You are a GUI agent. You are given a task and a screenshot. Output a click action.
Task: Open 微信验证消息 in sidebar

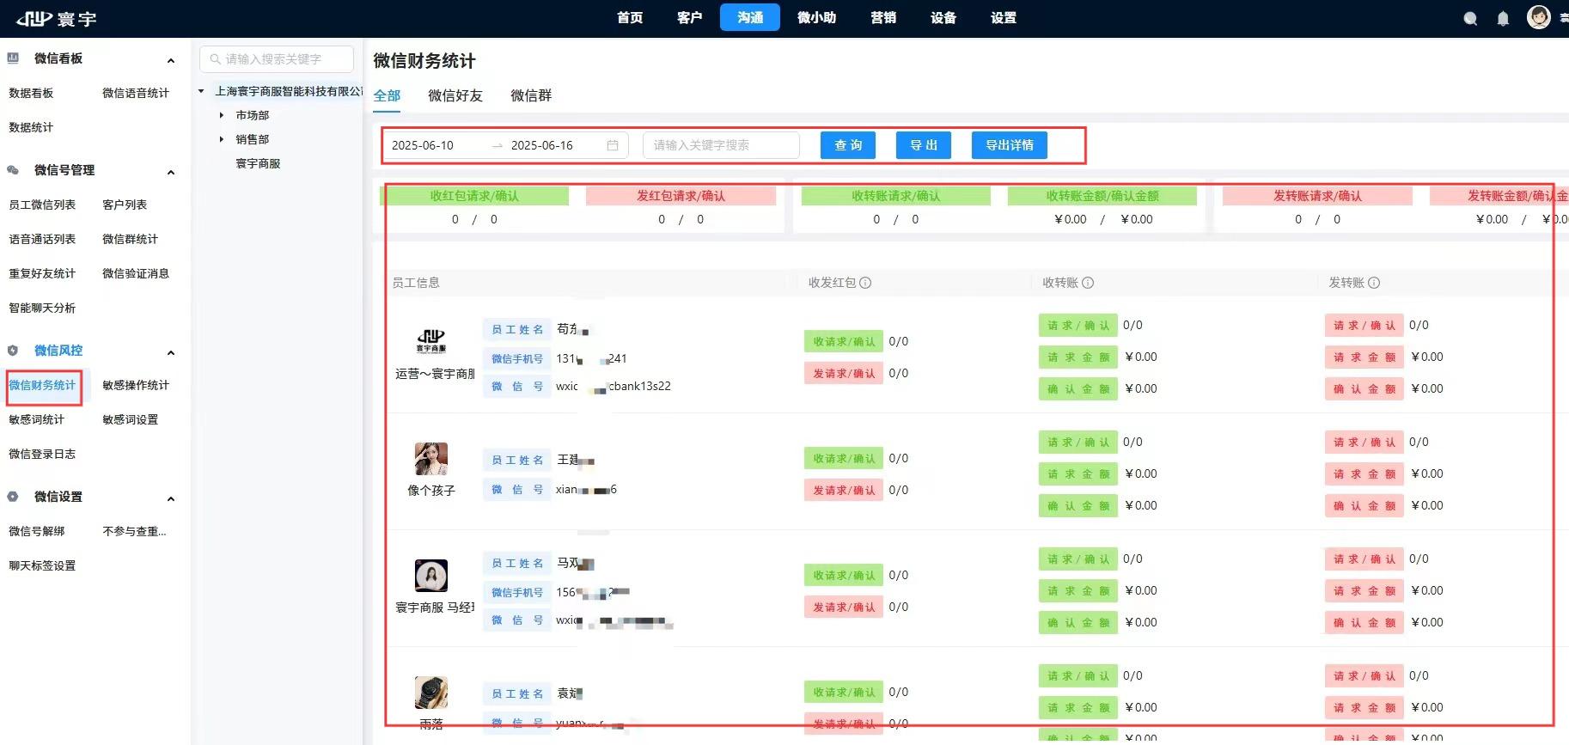coord(136,273)
